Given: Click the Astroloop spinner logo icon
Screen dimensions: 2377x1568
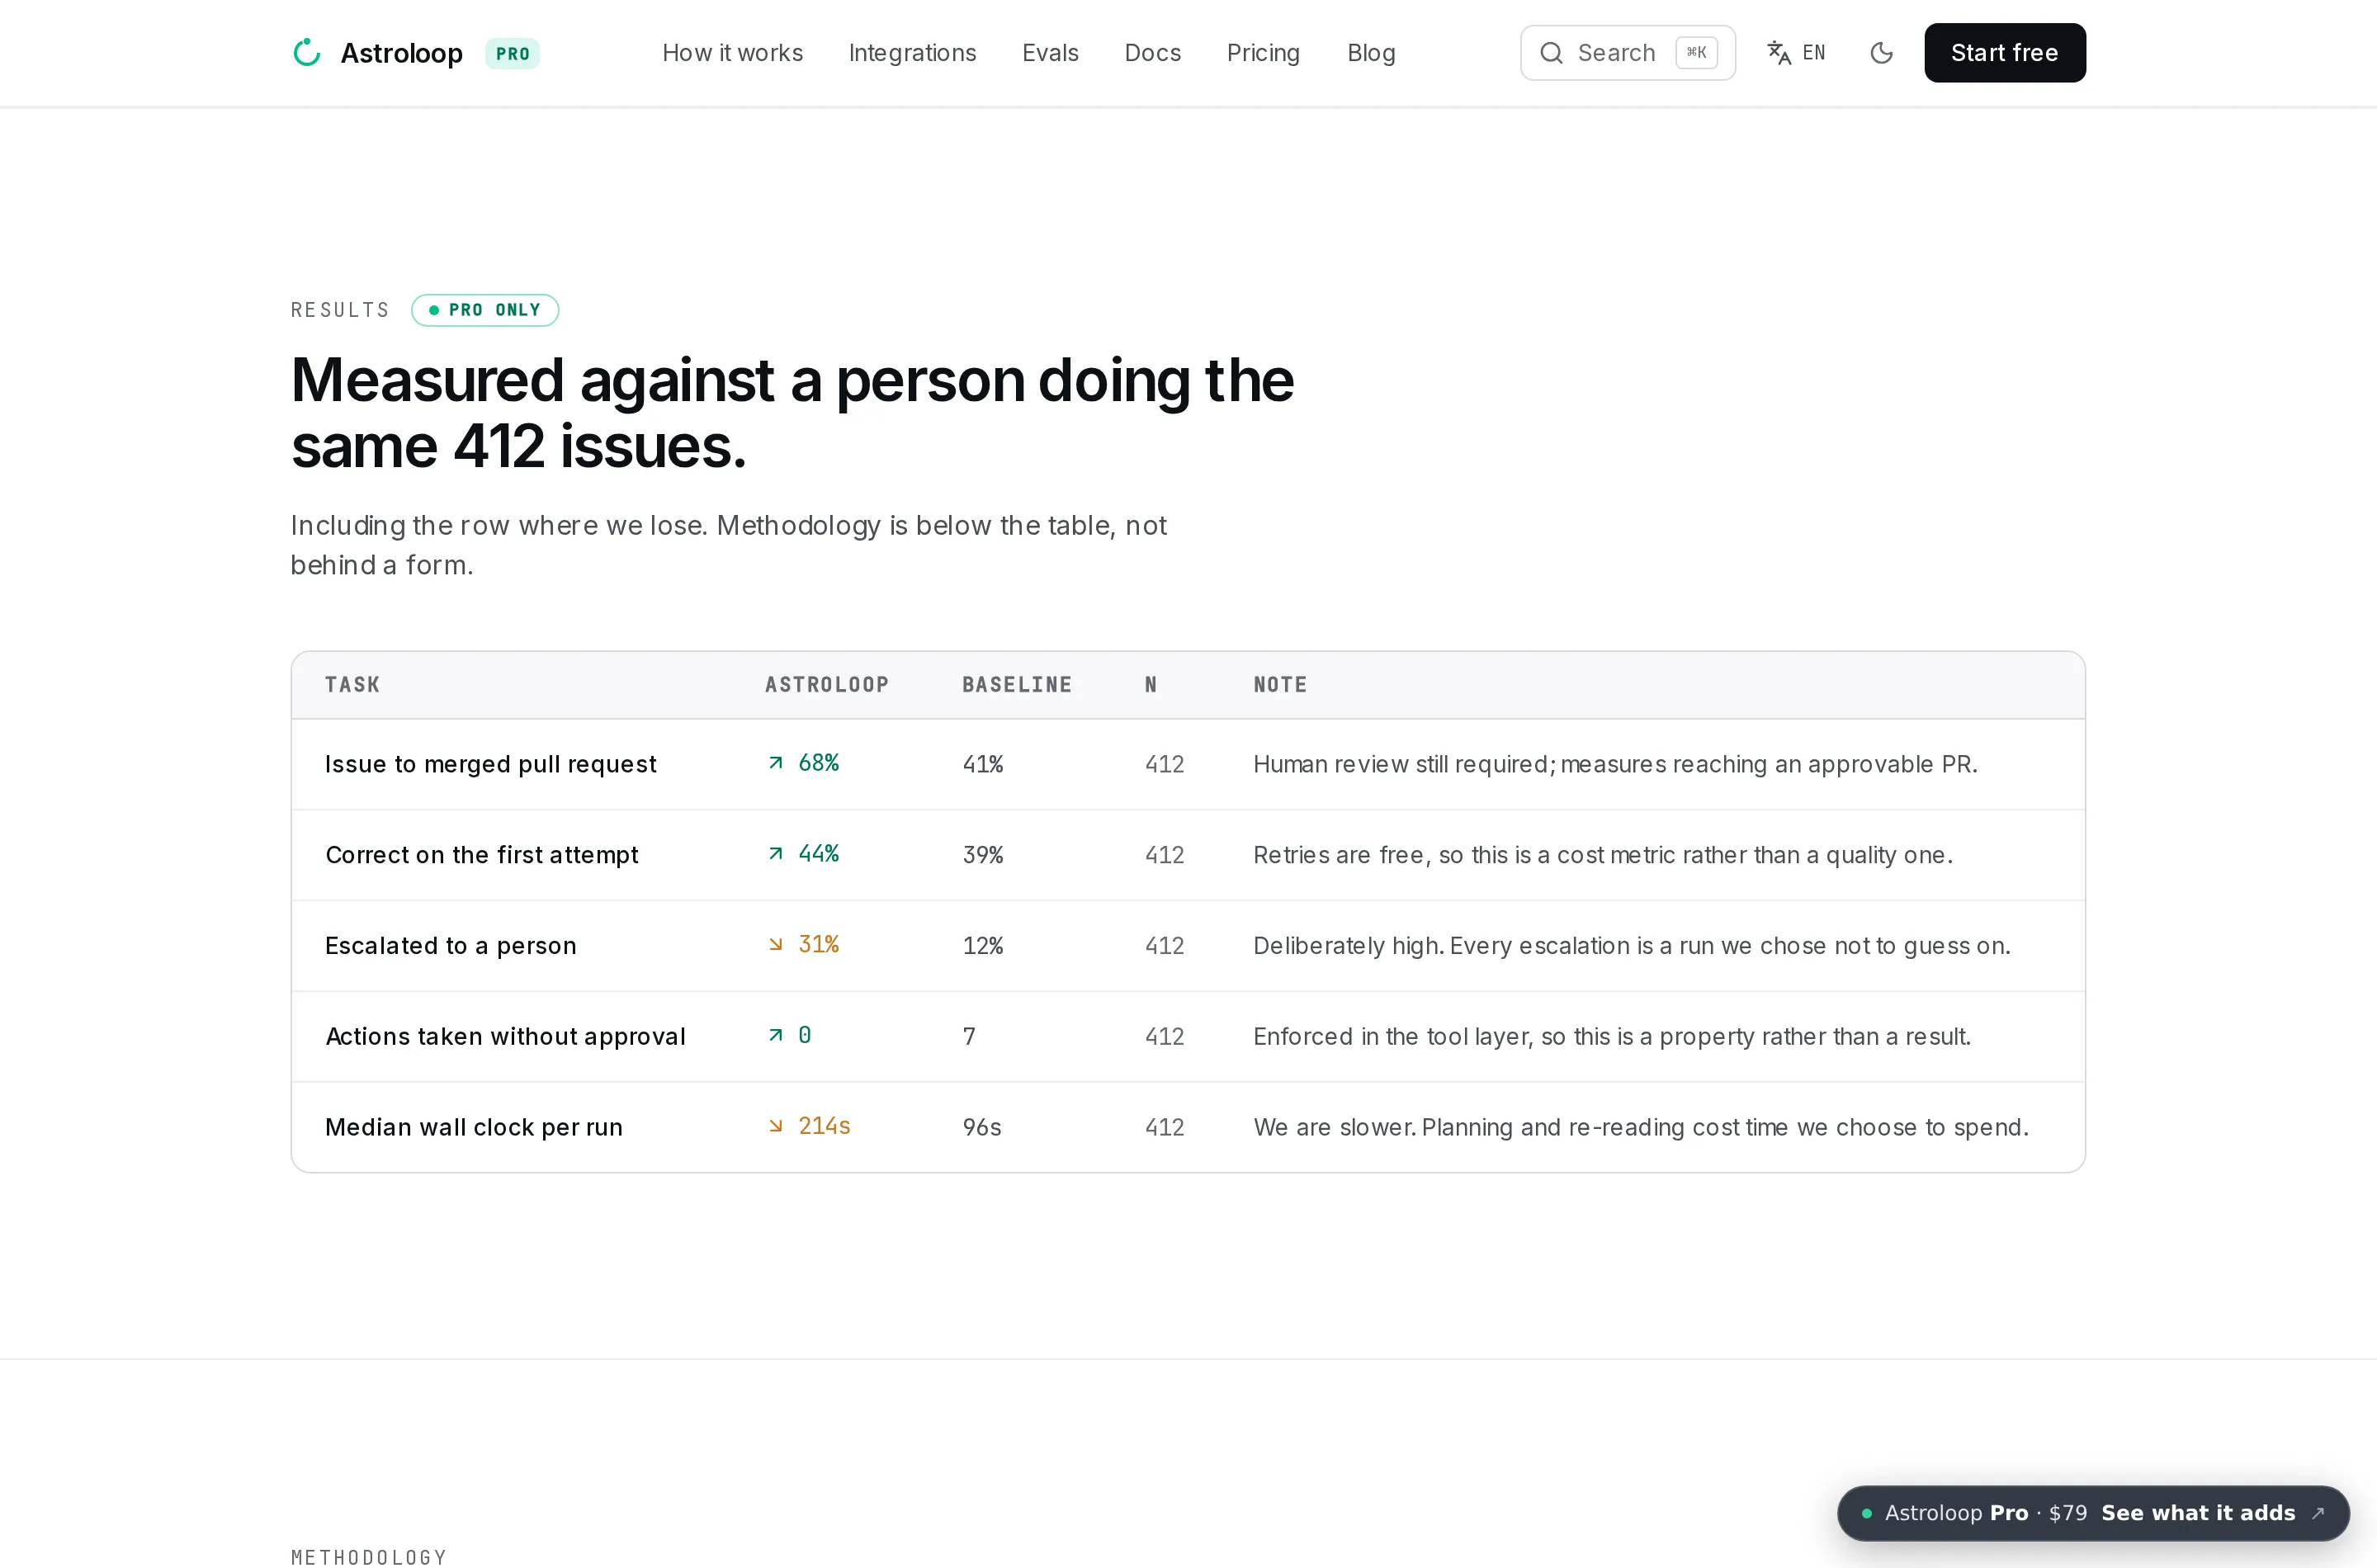Looking at the screenshot, I should (306, 53).
